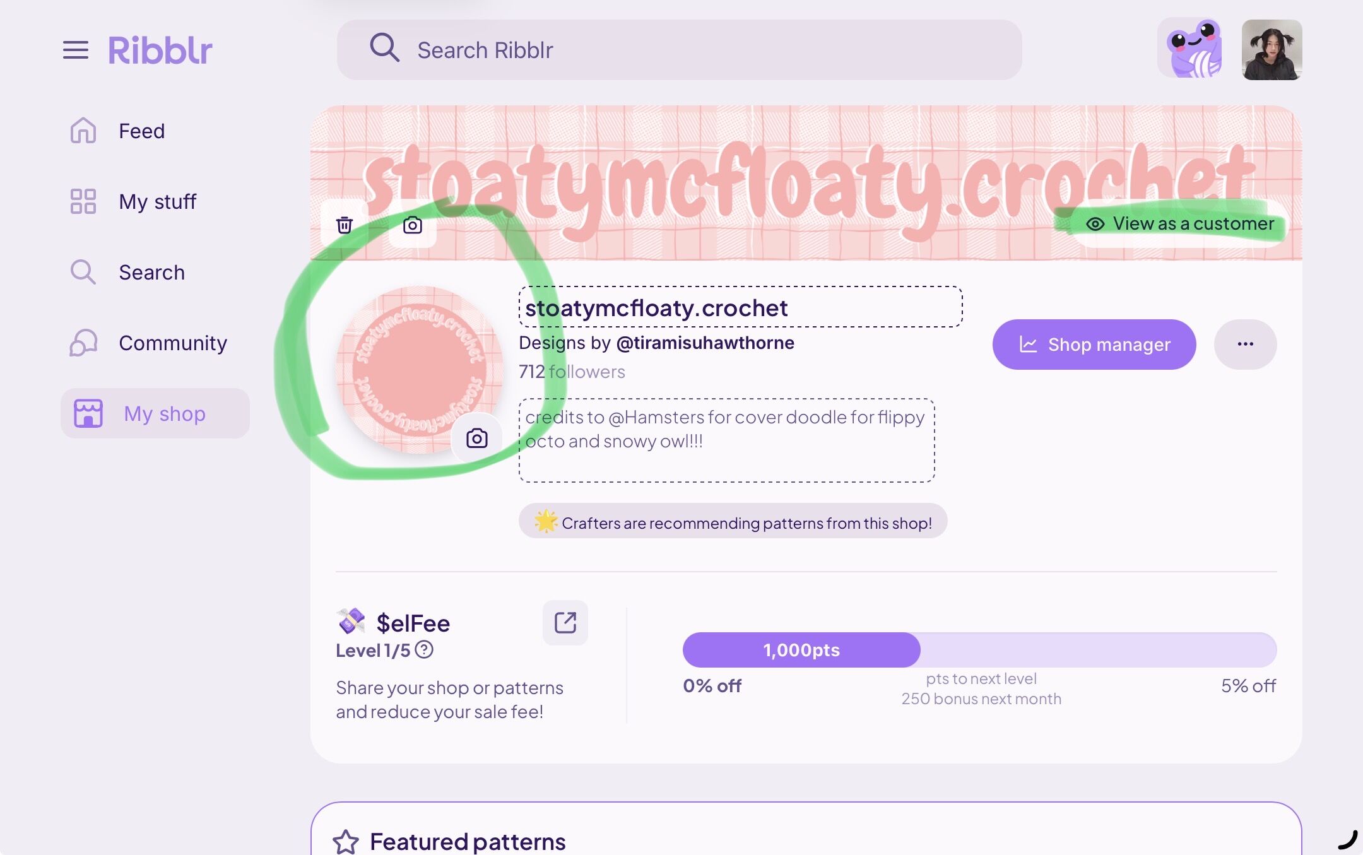The image size is (1363, 855).
Task: Open the three-dots more options menu
Action: [x=1245, y=344]
